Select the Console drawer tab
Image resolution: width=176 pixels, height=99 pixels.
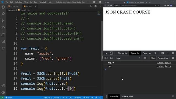coord(114,97)
